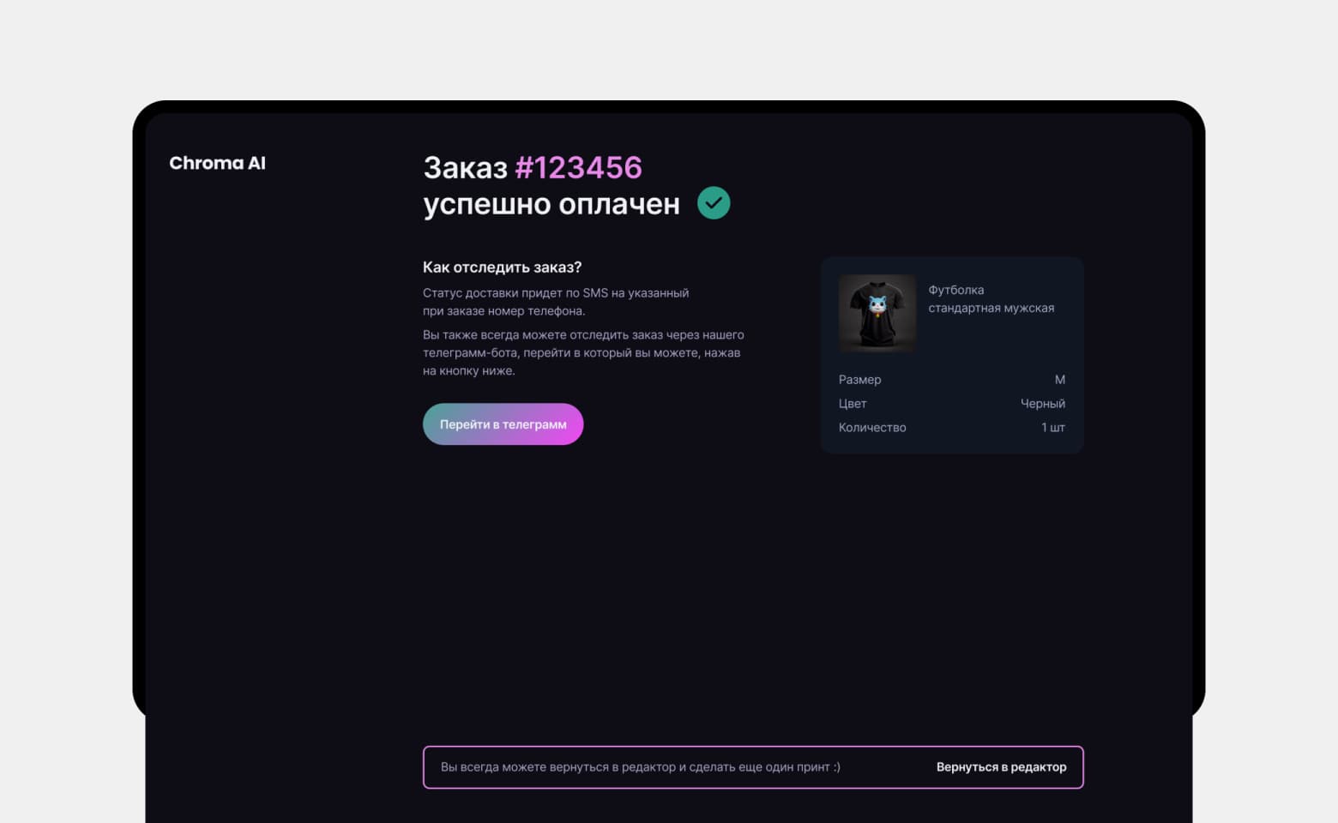Click the Размер label
Viewport: 1338px width, 823px height.
859,380
